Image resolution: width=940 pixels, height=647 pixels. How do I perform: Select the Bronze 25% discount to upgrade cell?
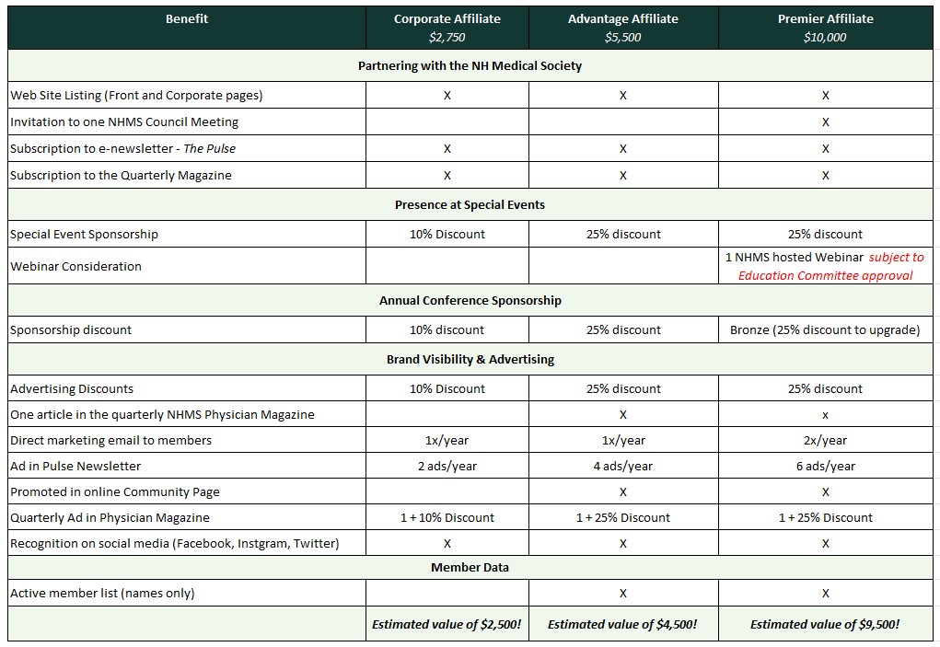(x=825, y=329)
